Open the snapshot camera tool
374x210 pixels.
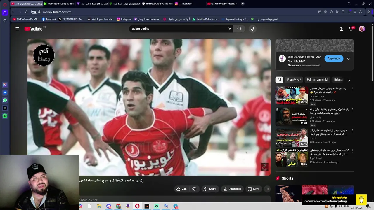click(x=325, y=12)
